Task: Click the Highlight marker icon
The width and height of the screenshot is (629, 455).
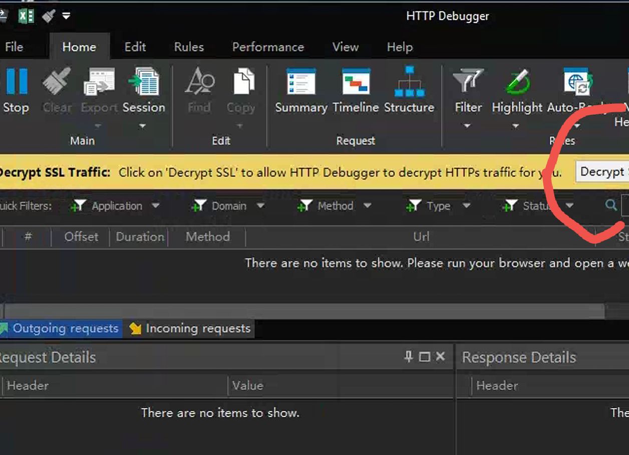Action: 517,82
